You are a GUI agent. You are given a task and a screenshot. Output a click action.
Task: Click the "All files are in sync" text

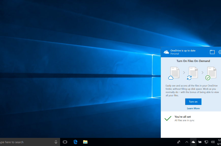[x=184, y=120]
